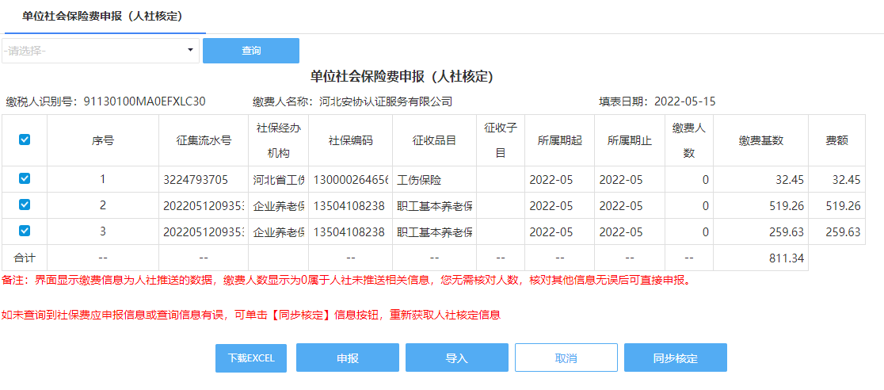Open the 请选择 dropdown list
The image size is (884, 390).
coord(95,51)
